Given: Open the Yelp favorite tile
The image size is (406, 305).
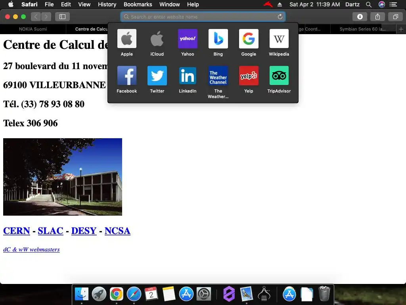Looking at the screenshot, I should click(x=249, y=75).
